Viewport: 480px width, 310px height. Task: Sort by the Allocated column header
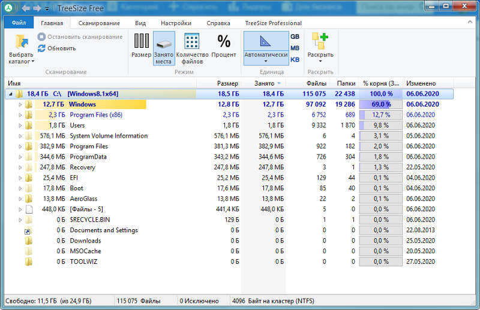pyautogui.click(x=263, y=83)
